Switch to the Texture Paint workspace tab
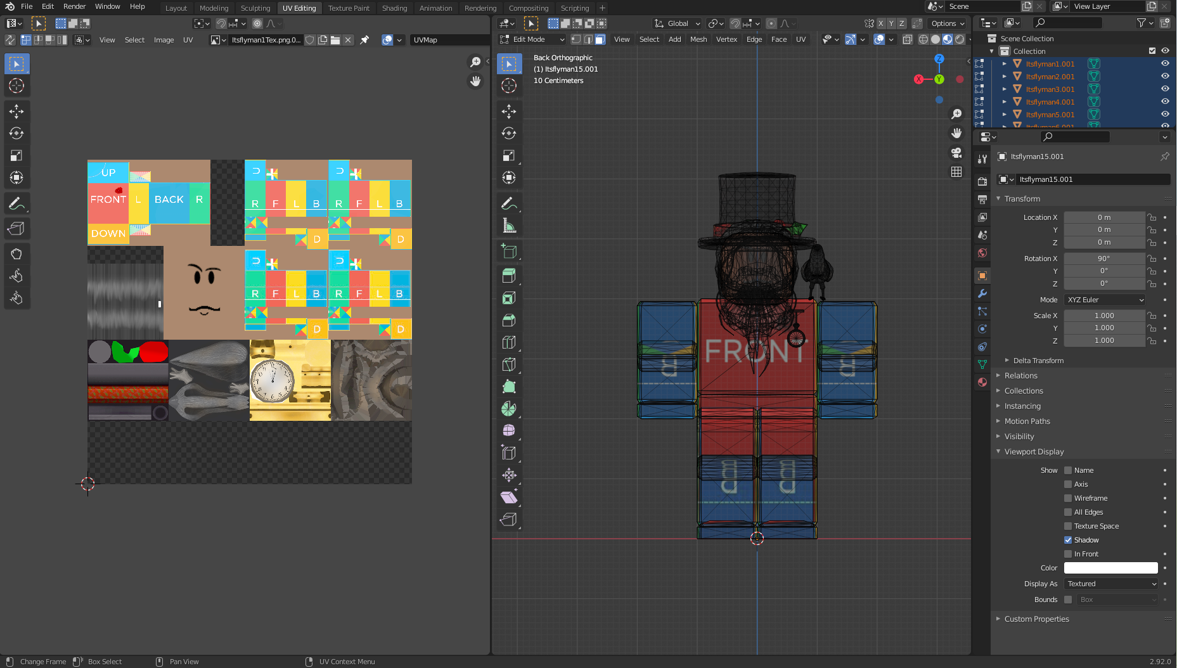This screenshot has height=668, width=1177. (x=348, y=8)
